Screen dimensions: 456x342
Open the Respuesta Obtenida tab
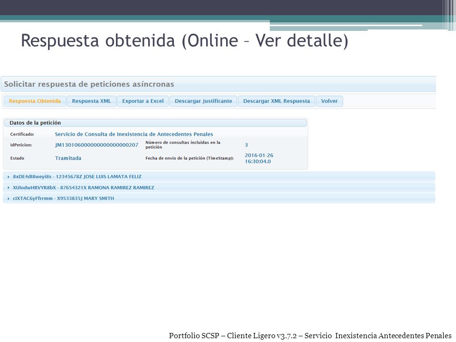click(x=35, y=101)
